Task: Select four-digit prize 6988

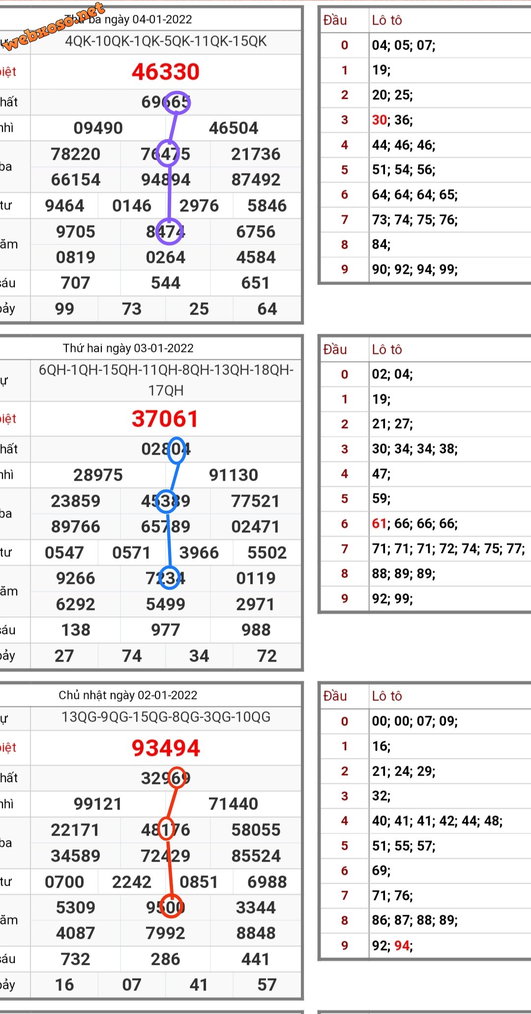Action: coord(267,882)
